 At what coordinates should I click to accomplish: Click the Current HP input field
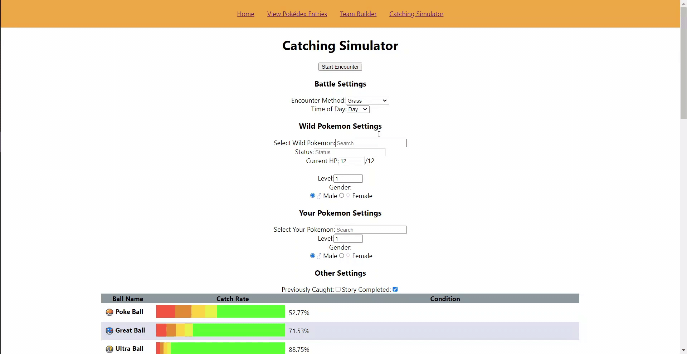click(352, 161)
